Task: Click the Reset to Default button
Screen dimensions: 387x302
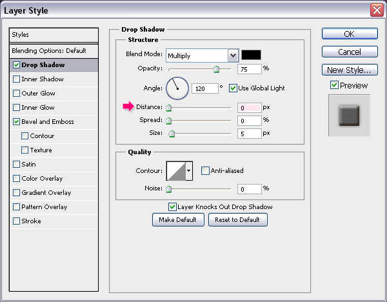Action: (237, 220)
